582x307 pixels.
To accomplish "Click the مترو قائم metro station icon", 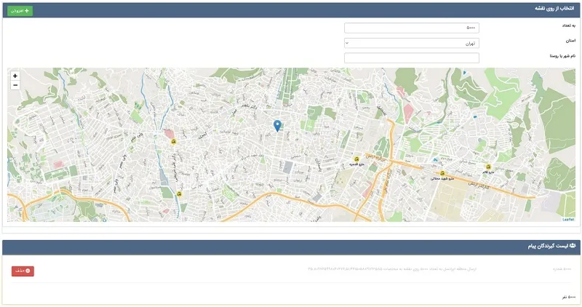I will [x=488, y=167].
